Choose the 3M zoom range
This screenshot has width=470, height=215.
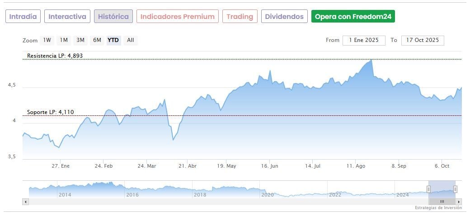click(x=80, y=40)
